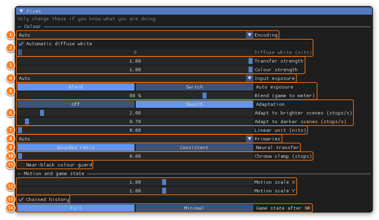Click the Blend (game to meter) slider

point(135,96)
